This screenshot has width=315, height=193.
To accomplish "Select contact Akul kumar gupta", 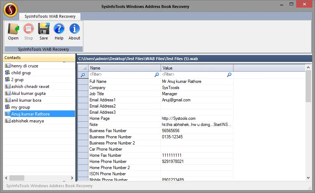I will coord(28,93).
